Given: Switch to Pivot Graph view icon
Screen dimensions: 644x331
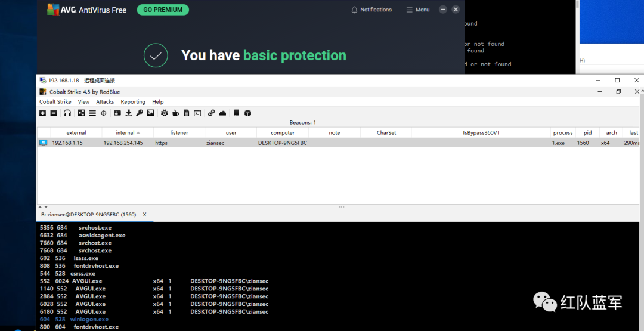Looking at the screenshot, I should [81, 113].
